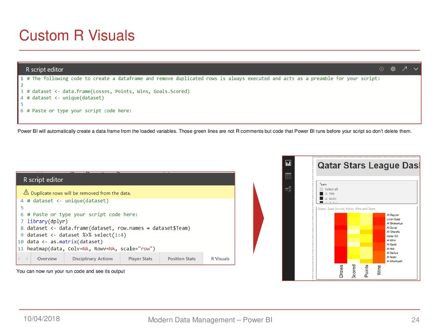This screenshot has width=439, height=329.
Task: Click the top R script editor title bar
Action: click(x=219, y=69)
